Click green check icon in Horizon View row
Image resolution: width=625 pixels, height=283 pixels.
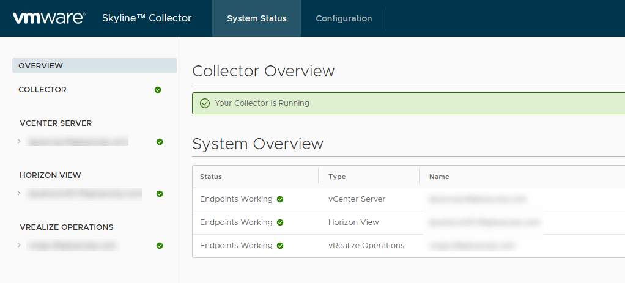[280, 222]
